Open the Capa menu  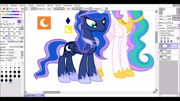31,6
